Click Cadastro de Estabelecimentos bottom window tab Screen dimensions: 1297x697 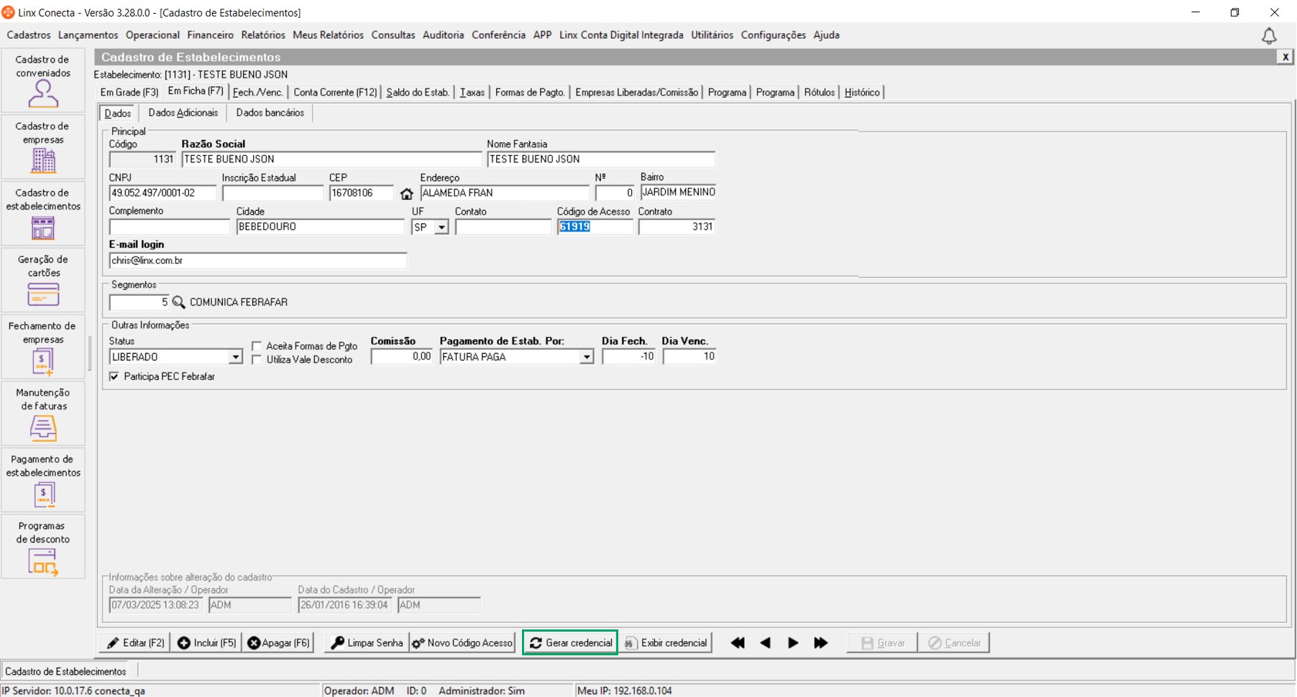point(66,672)
